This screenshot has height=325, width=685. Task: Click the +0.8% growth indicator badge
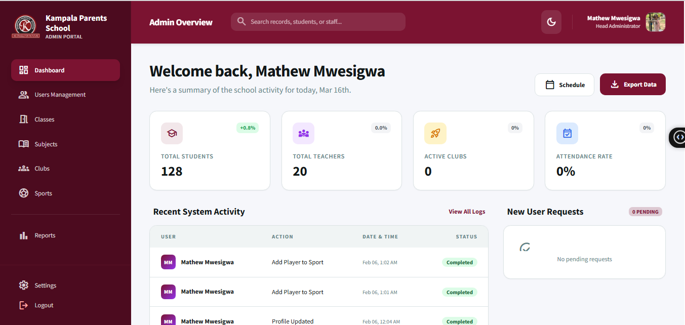point(247,128)
